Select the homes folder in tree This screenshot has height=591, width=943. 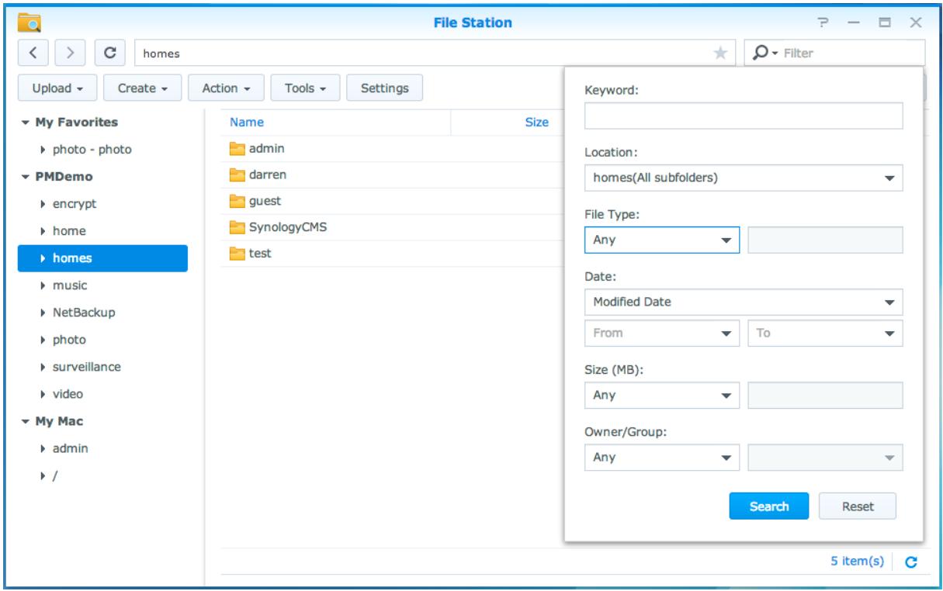click(x=102, y=258)
